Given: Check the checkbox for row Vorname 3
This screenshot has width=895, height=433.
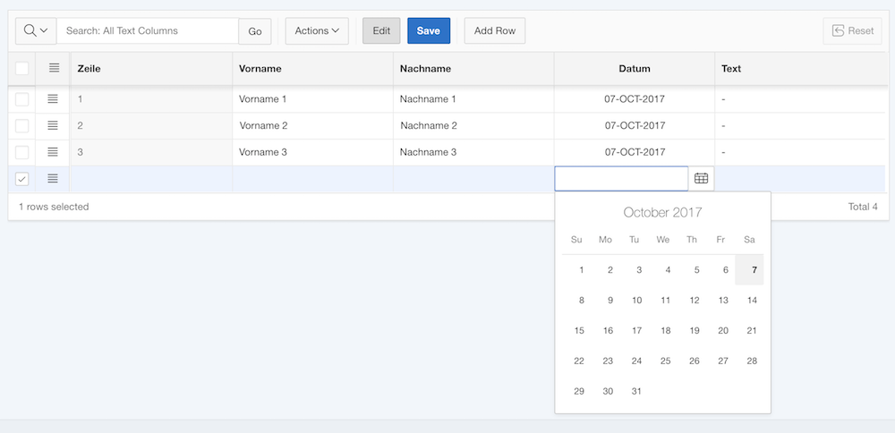Looking at the screenshot, I should (x=21, y=152).
